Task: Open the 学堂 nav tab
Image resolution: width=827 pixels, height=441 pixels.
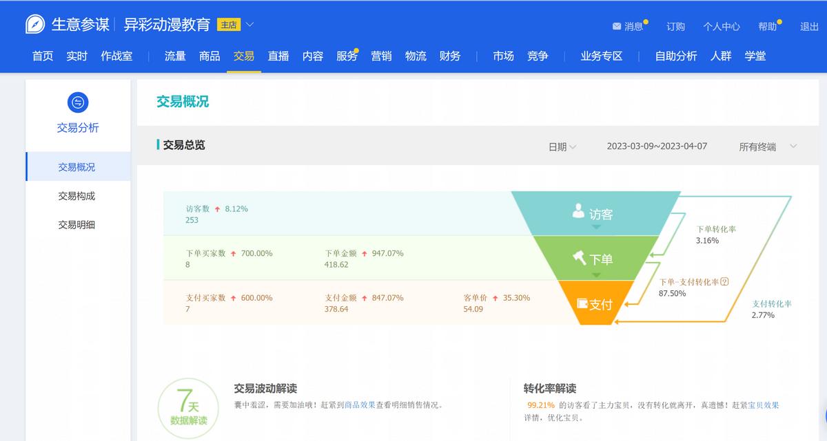Action: point(755,56)
